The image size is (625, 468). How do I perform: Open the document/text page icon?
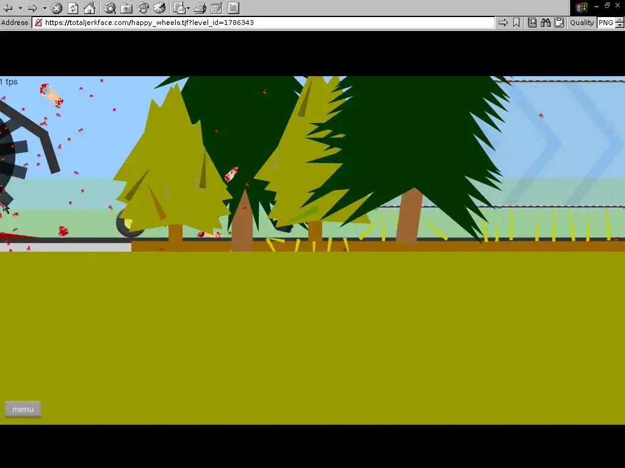(x=233, y=8)
